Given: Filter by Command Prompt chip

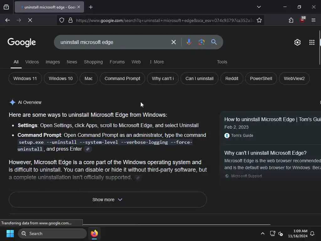Looking at the screenshot, I should [123, 78].
